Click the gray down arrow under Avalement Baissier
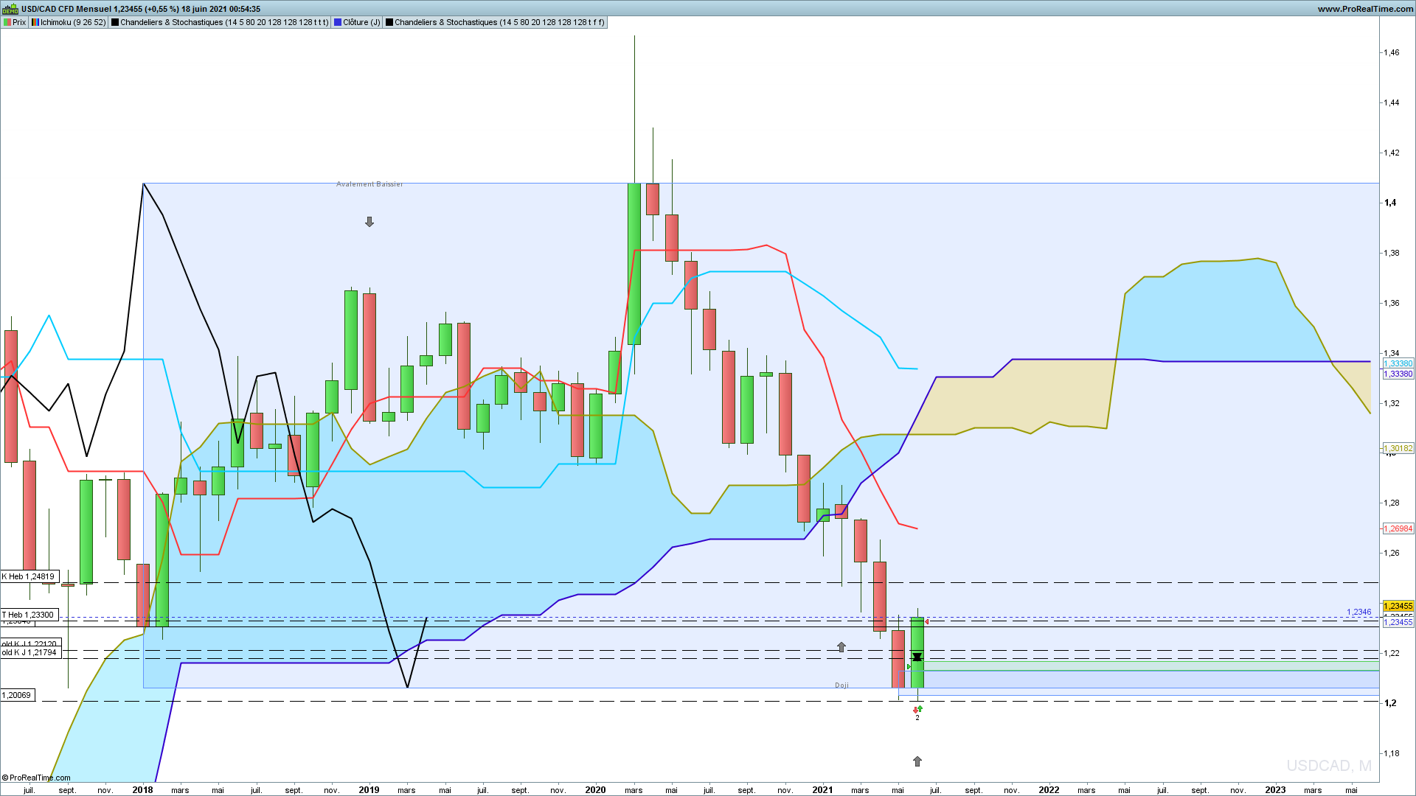 click(369, 222)
